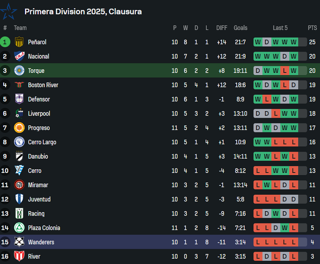Click the Primera Division 2025, Clausura title
Image resolution: width=320 pixels, height=264 pixels.
83,11
